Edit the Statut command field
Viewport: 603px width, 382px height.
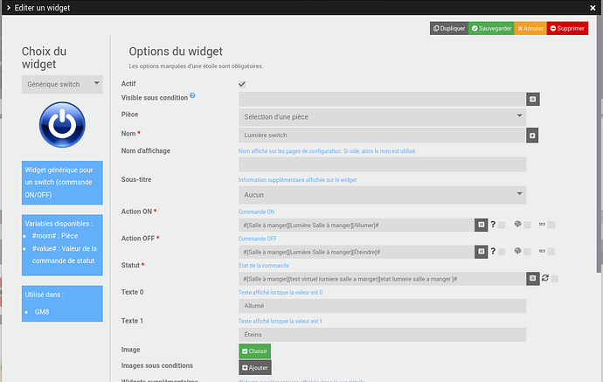click(382, 279)
